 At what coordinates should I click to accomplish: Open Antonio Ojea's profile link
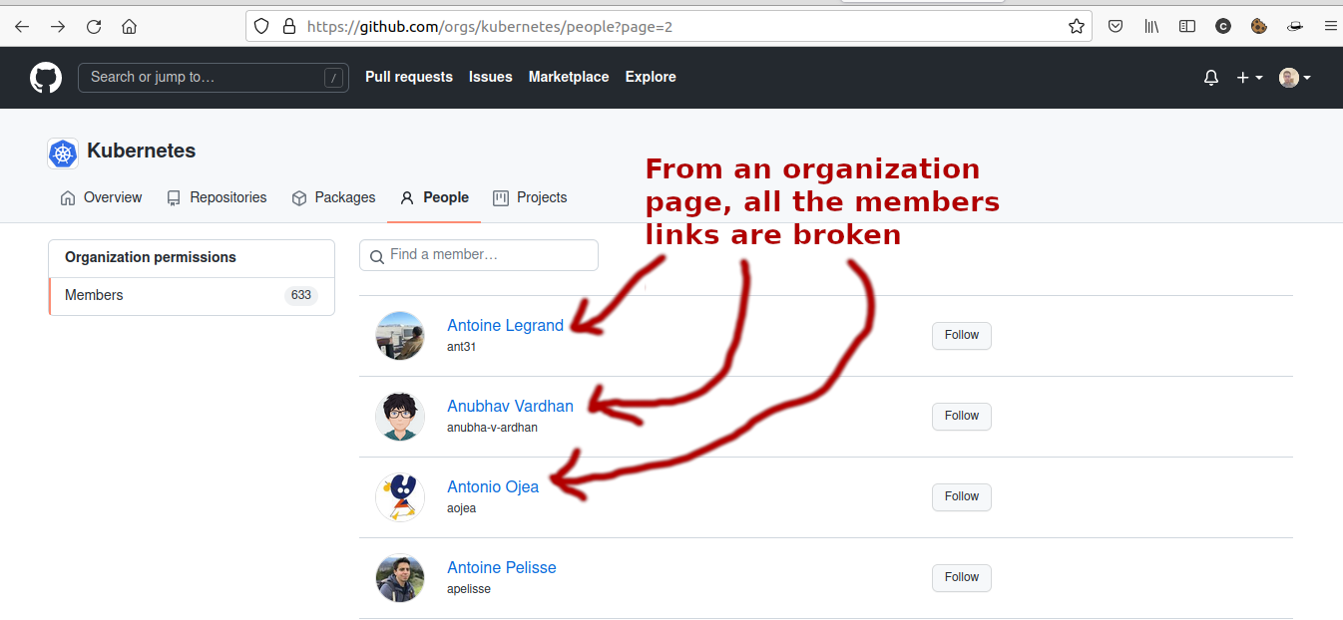(493, 486)
